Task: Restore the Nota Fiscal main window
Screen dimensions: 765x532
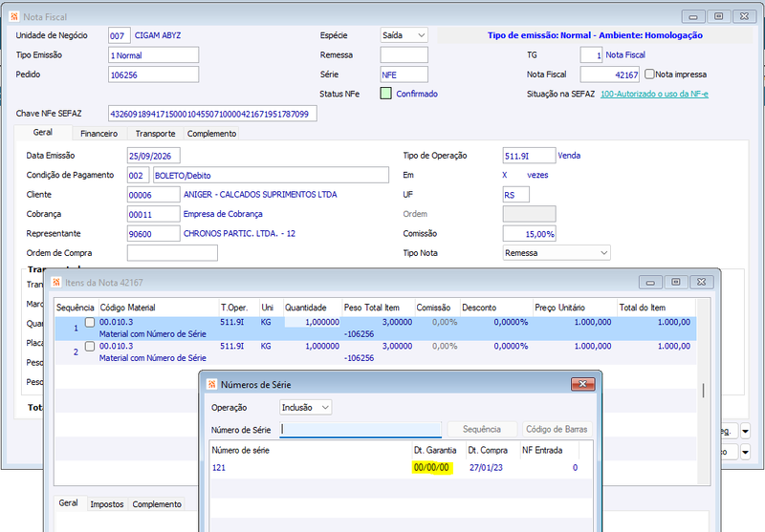Action: [x=719, y=16]
